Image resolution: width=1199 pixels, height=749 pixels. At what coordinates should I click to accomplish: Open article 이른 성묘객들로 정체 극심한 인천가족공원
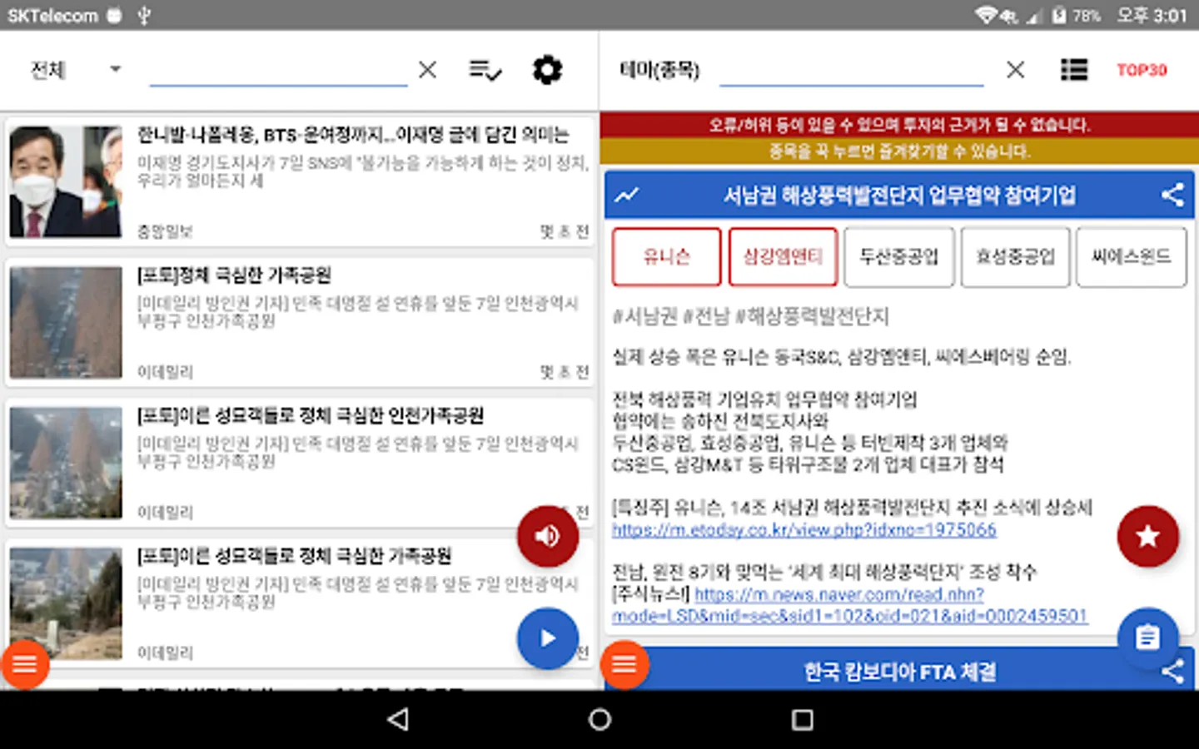(311, 415)
